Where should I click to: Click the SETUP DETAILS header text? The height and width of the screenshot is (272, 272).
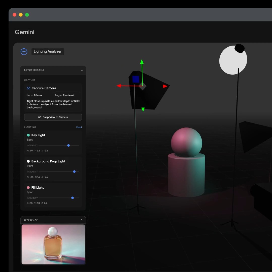[34, 70]
